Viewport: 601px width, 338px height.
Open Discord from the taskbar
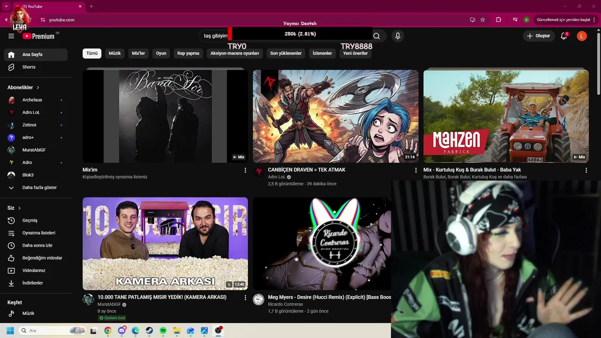pos(122,330)
